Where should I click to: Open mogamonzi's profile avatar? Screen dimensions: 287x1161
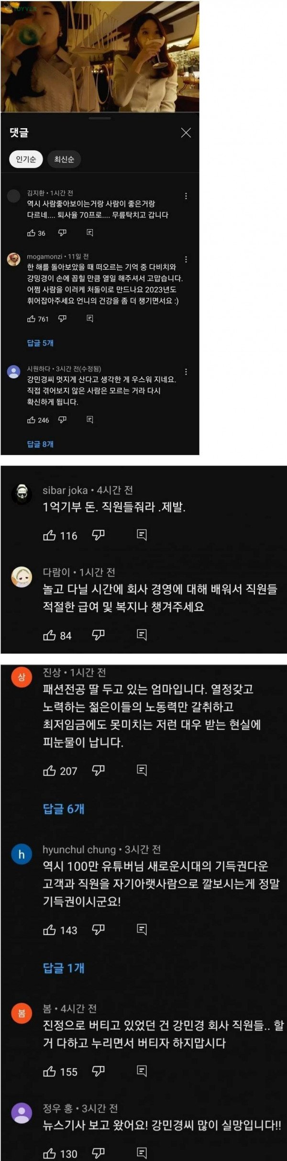click(x=14, y=259)
